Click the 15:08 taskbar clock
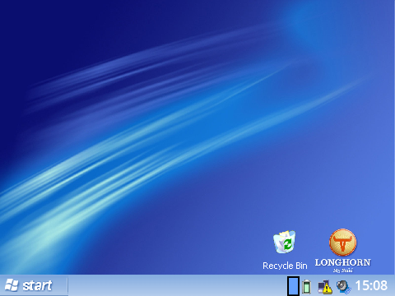The height and width of the screenshot is (296, 395). click(x=371, y=285)
